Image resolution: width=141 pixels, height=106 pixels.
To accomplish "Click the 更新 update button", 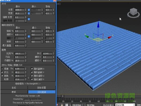I will 14,92.
